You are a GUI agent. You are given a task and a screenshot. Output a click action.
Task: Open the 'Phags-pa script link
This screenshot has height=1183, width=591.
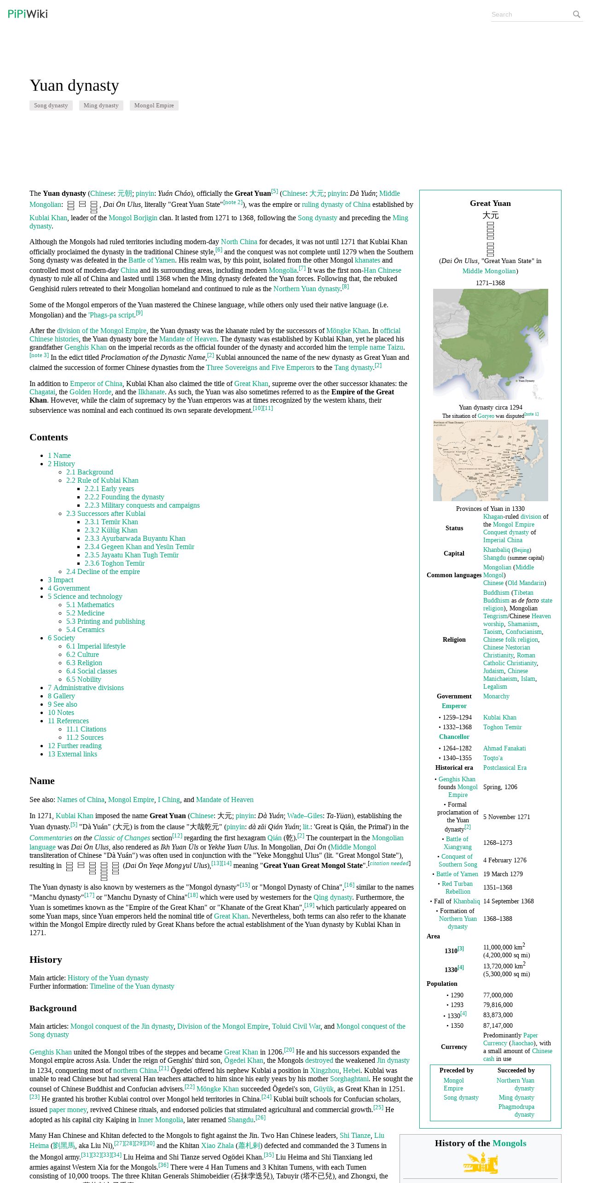point(112,315)
